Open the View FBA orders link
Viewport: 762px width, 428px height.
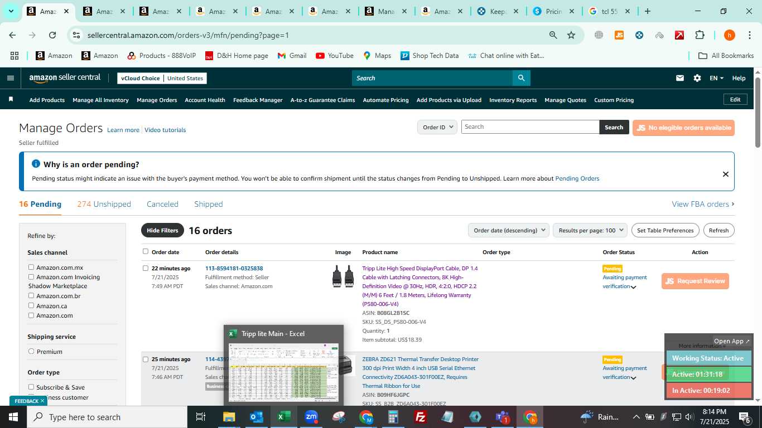(703, 204)
